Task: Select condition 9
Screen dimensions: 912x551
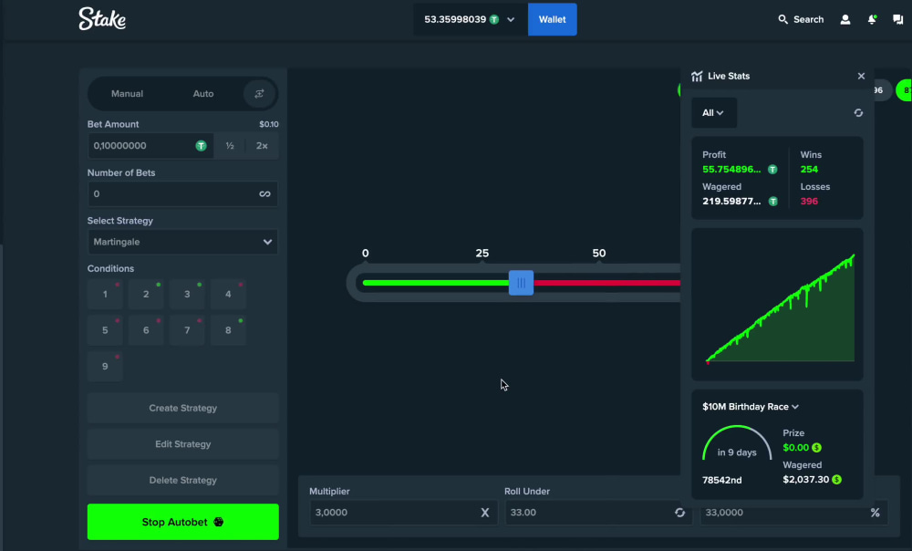Action: coord(105,367)
